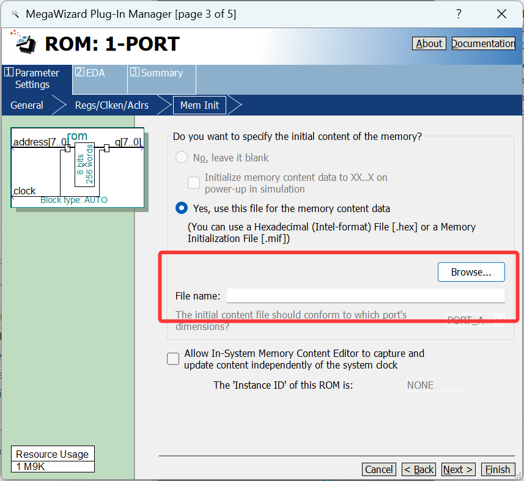524x481 pixels.
Task: Click the '1 M9K' resource usage entry
Action: pos(53,466)
